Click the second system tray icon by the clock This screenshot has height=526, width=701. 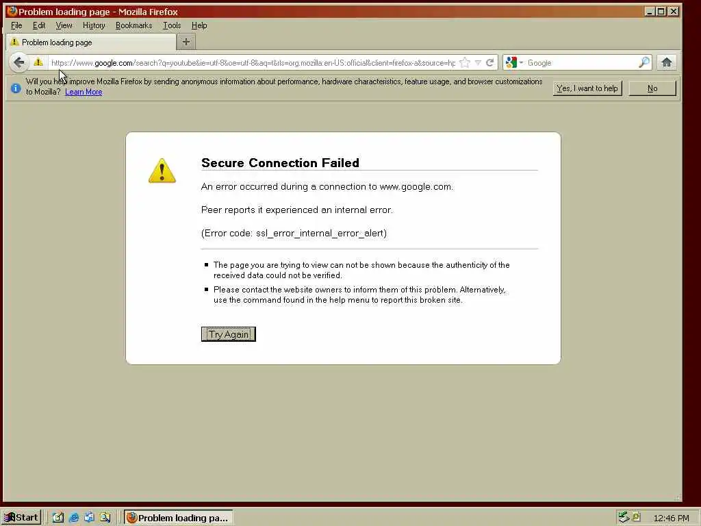click(637, 517)
